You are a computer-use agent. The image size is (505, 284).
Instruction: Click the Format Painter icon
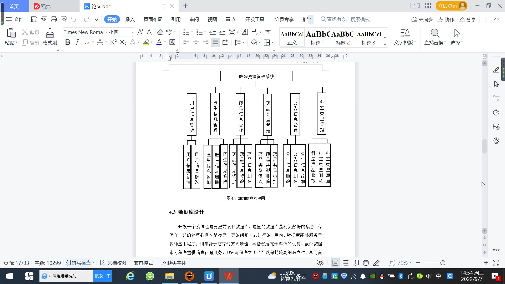click(50, 37)
